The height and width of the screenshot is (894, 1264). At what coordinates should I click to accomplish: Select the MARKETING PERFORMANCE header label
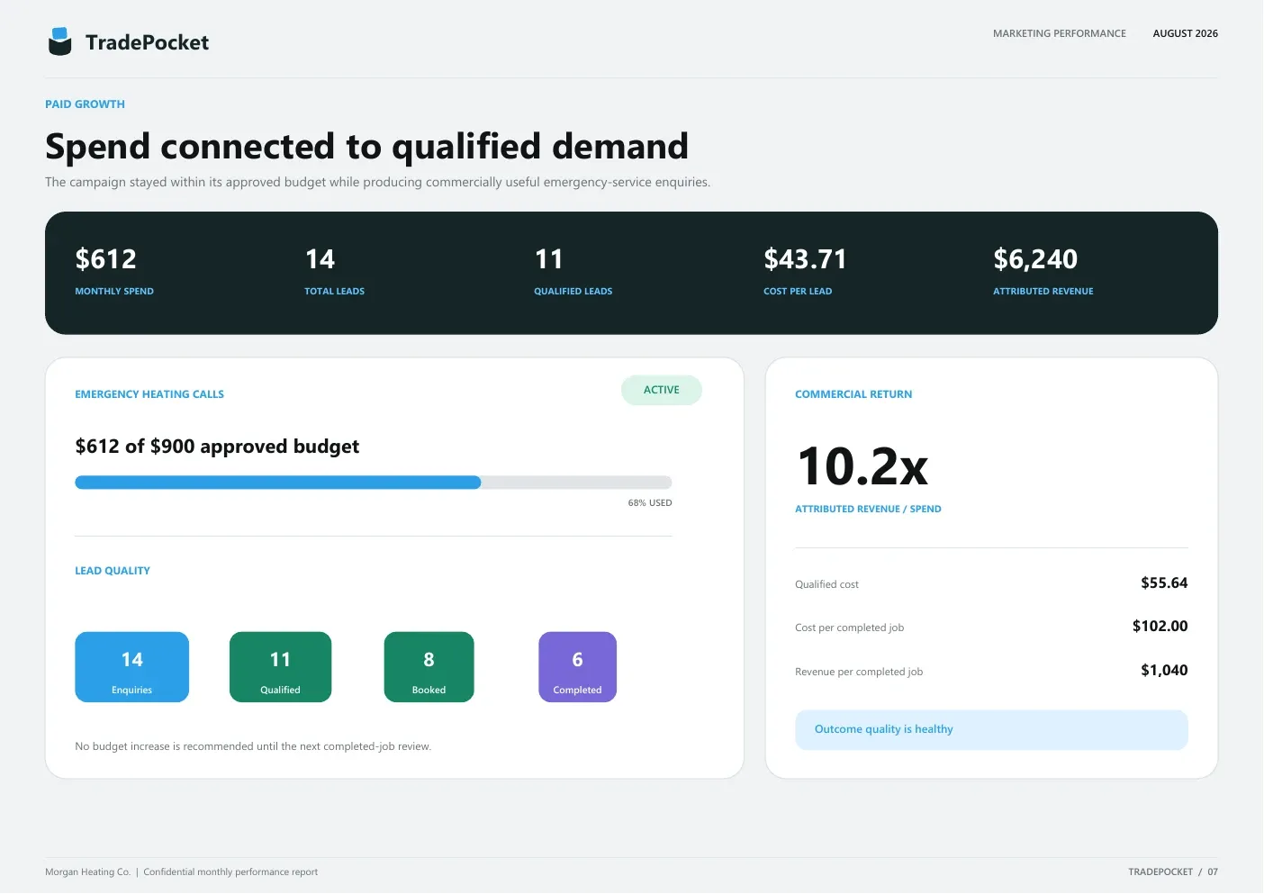coord(1060,33)
